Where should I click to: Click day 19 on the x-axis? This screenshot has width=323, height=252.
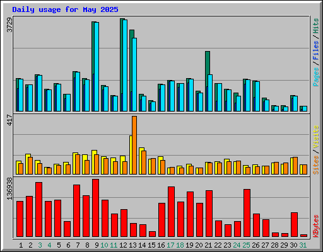pyautogui.click(x=189, y=245)
